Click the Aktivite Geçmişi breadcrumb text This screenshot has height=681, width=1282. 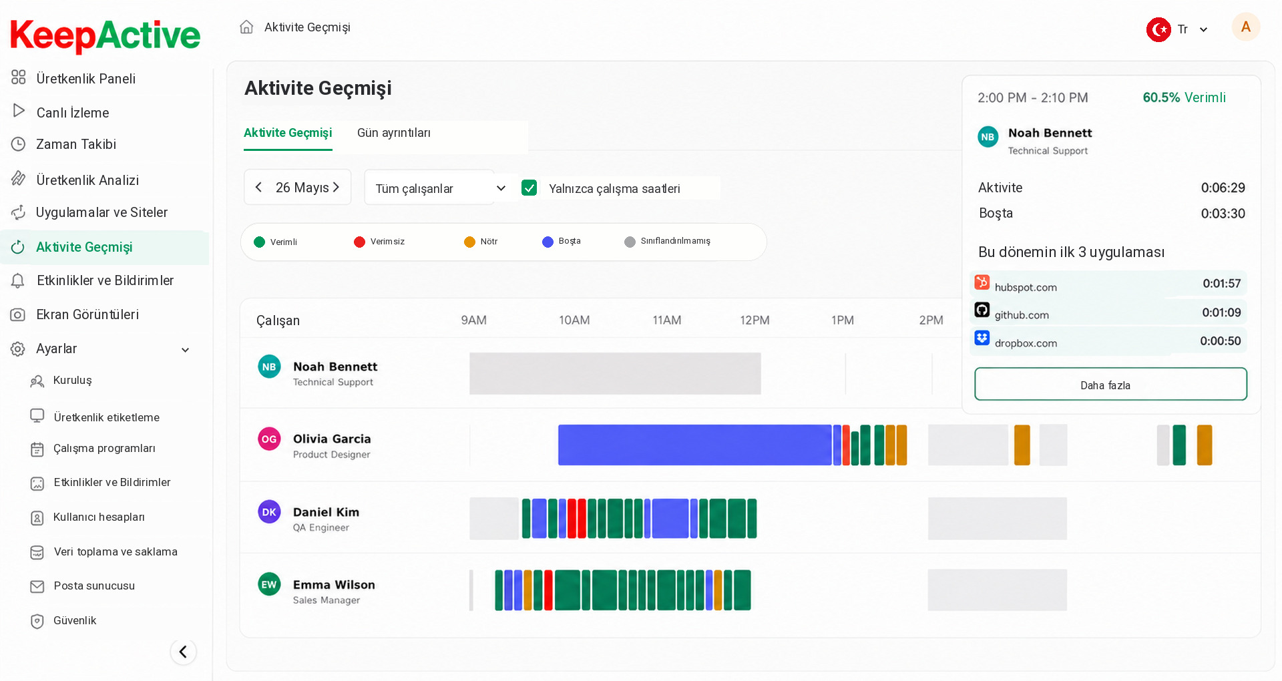tap(307, 27)
